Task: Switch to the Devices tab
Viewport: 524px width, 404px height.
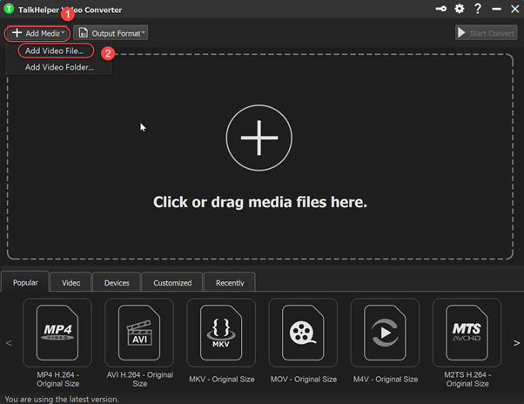Action: (x=117, y=283)
